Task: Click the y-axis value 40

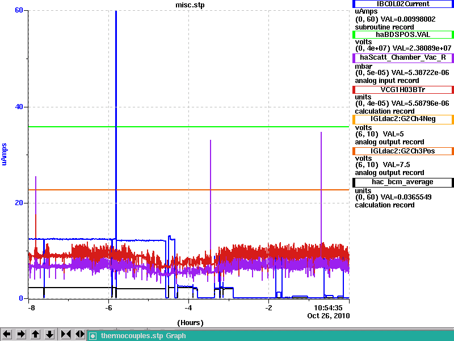Action: click(19, 107)
